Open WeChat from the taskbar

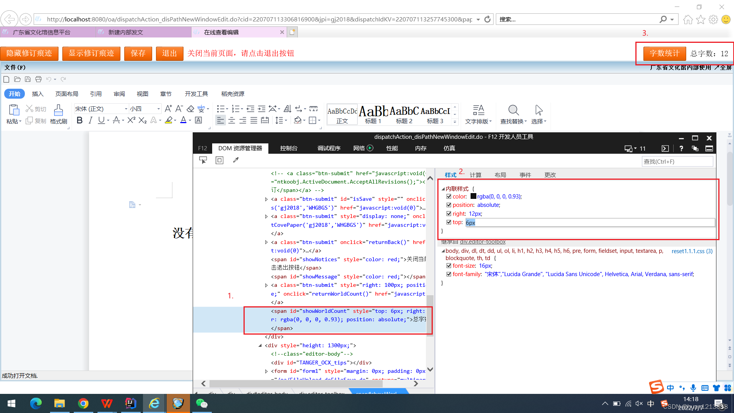click(x=201, y=403)
